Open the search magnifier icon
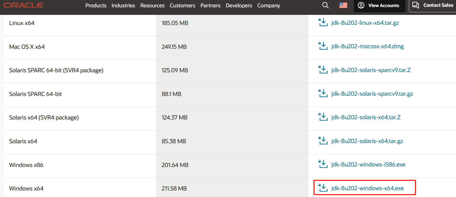 coord(325,5)
